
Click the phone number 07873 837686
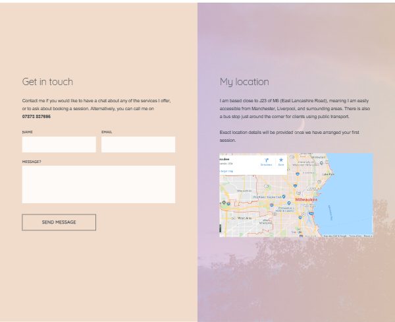click(x=36, y=117)
